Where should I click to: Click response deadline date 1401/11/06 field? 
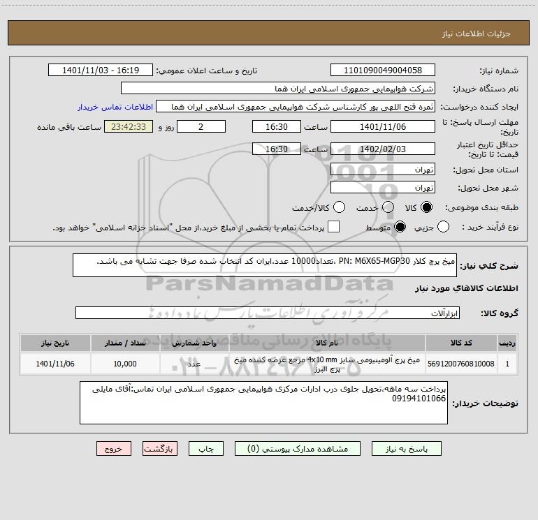[x=383, y=126]
